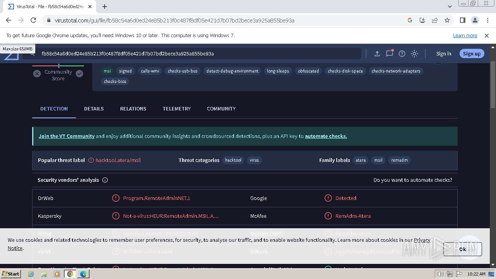Click the address bar URL
496x279 pixels.
pyautogui.click(x=174, y=21)
